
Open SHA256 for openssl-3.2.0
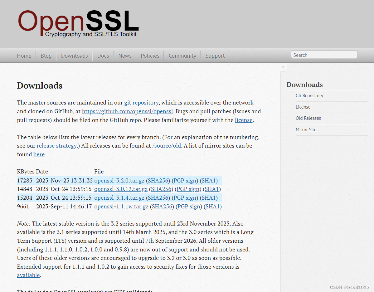[158, 181]
